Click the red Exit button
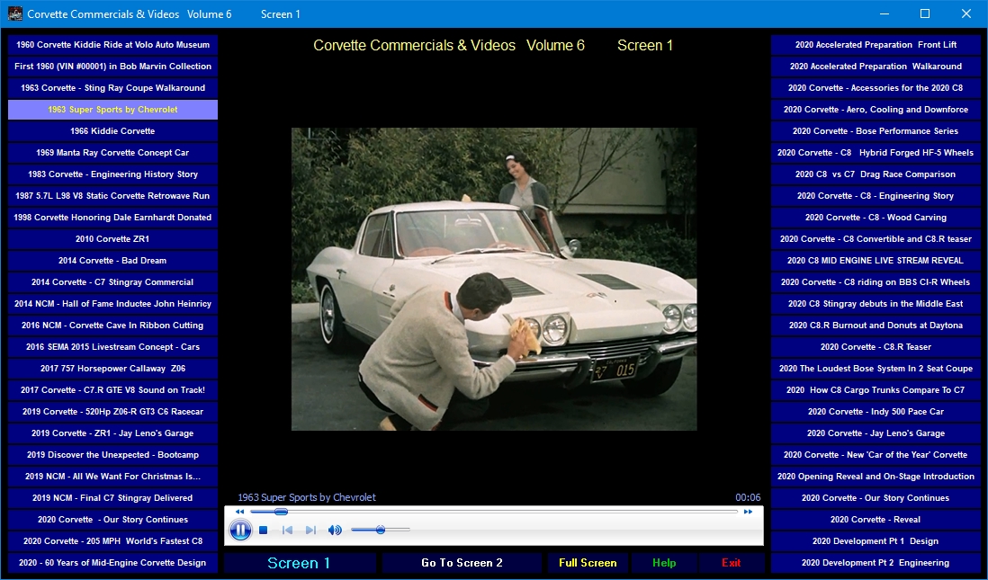 click(731, 563)
